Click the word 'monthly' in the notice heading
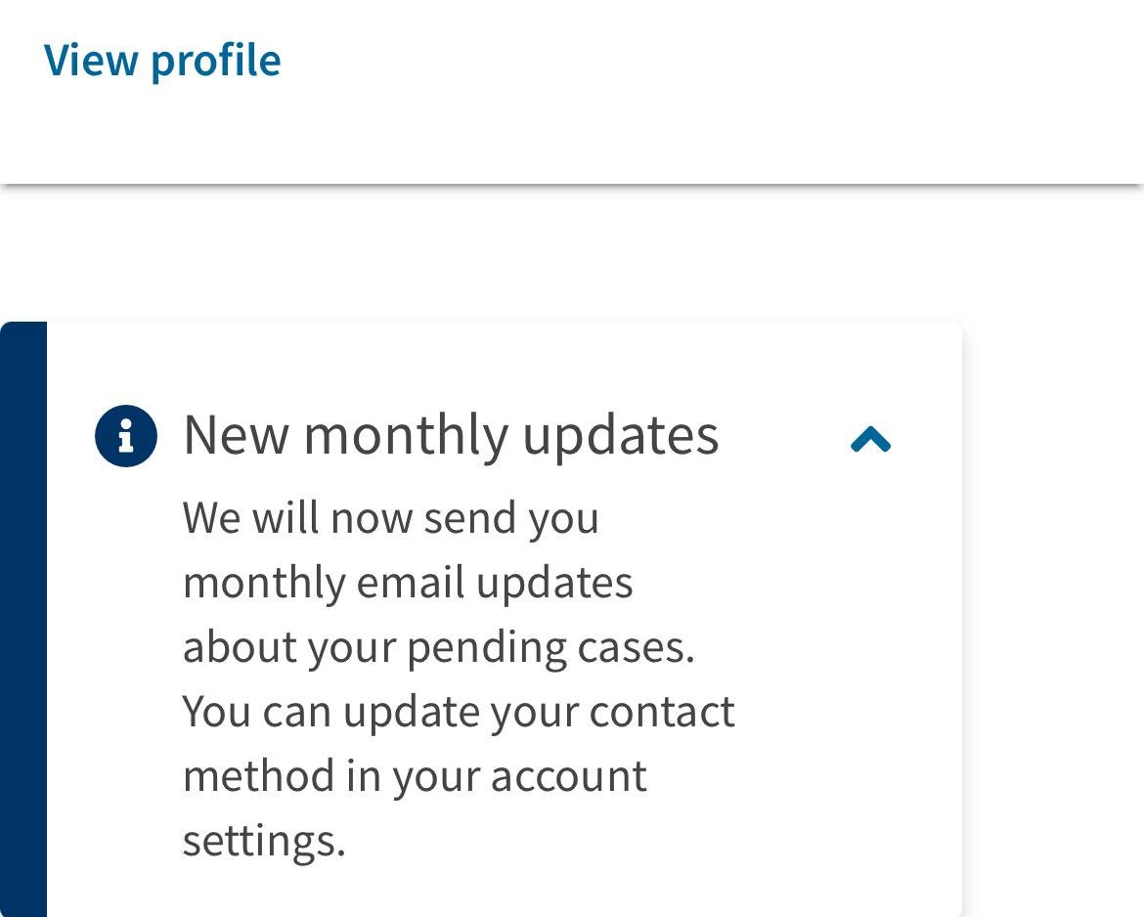This screenshot has height=917, width=1144. coord(406,436)
